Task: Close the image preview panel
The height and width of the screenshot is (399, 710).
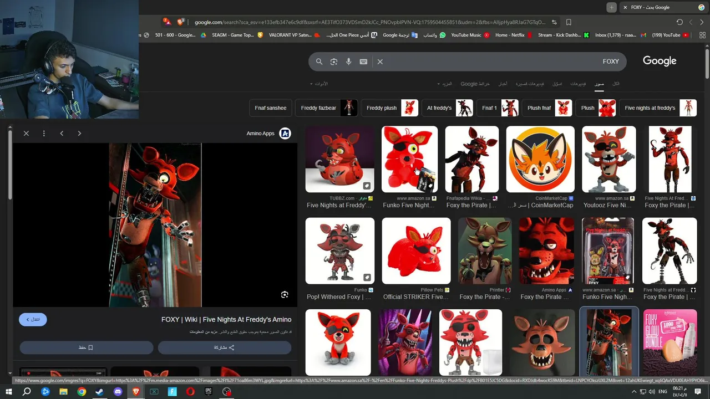Action: 26,134
